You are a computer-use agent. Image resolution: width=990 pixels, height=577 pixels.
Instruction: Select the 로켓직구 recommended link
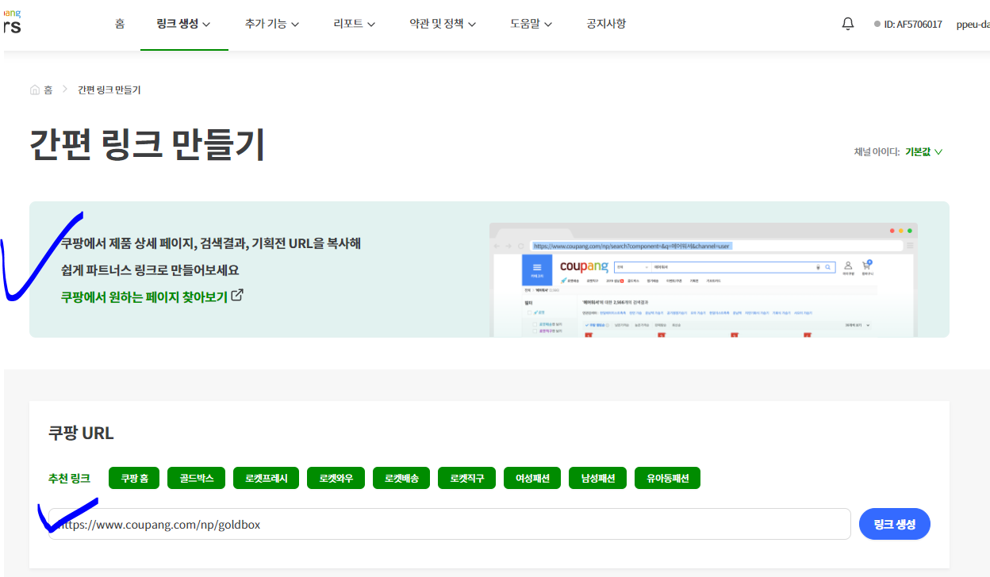tap(466, 478)
